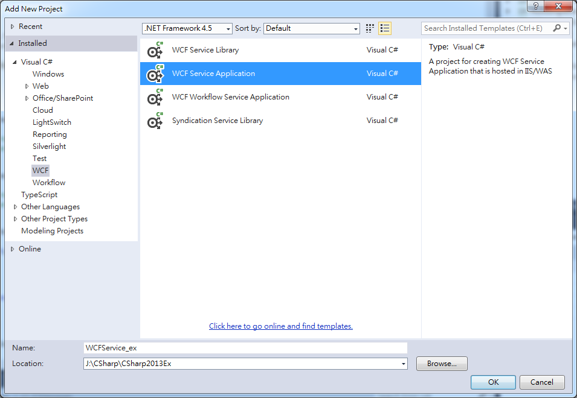
Task: Click the Recent section label
Action: click(x=31, y=27)
